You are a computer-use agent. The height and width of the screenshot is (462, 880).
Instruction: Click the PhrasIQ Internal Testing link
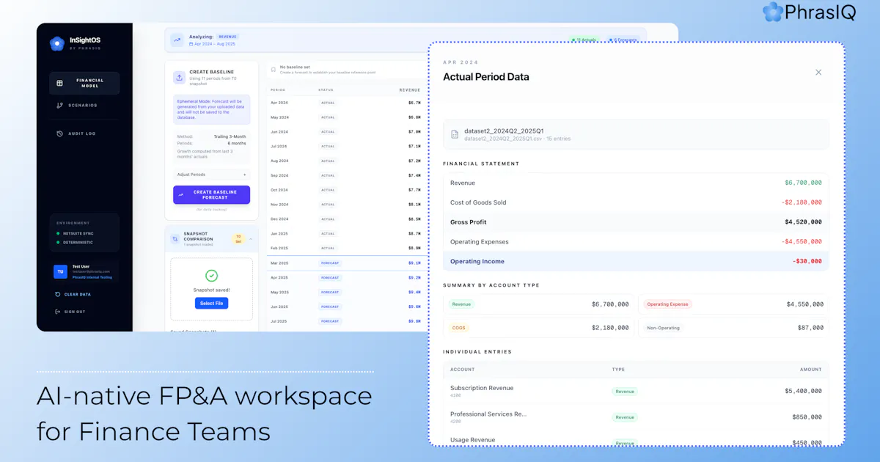(92, 277)
